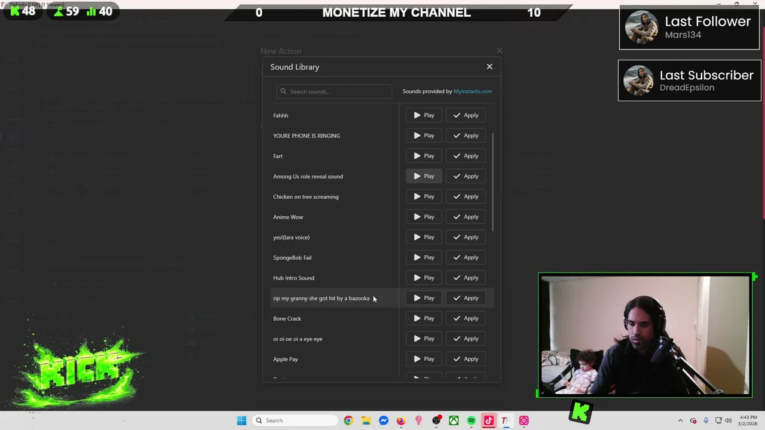Open OBS Studio from taskbar

pos(436,420)
